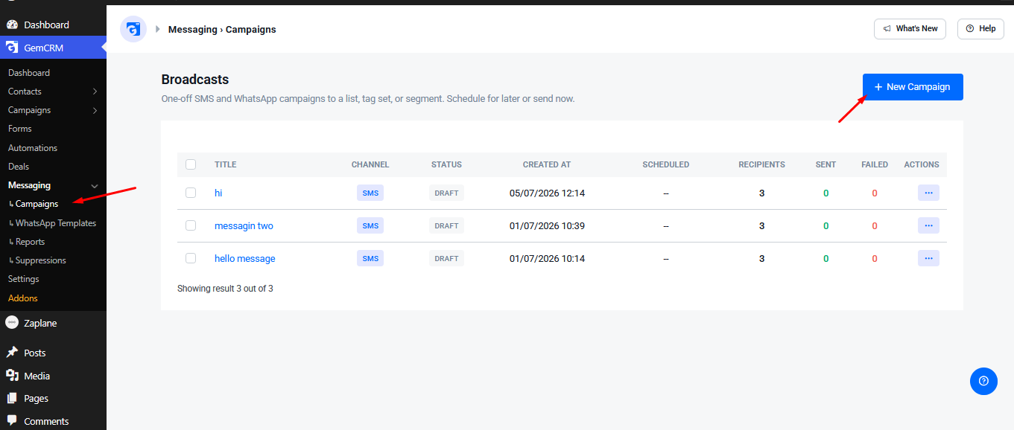Open the What's New button
Screen dimensions: 1014x430
coord(910,29)
